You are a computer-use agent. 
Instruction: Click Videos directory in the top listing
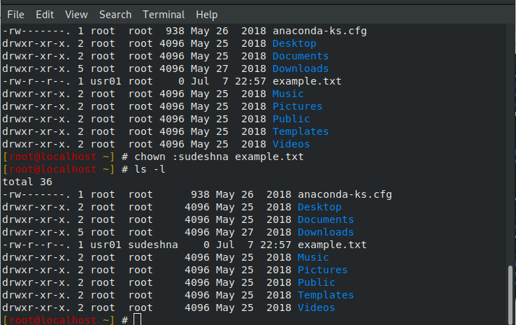[291, 144]
